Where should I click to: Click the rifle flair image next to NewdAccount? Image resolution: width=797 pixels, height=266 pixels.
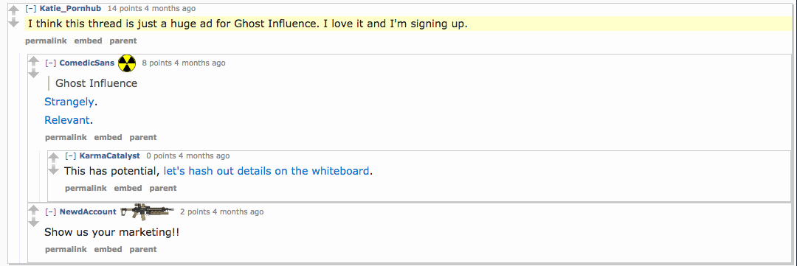148,211
